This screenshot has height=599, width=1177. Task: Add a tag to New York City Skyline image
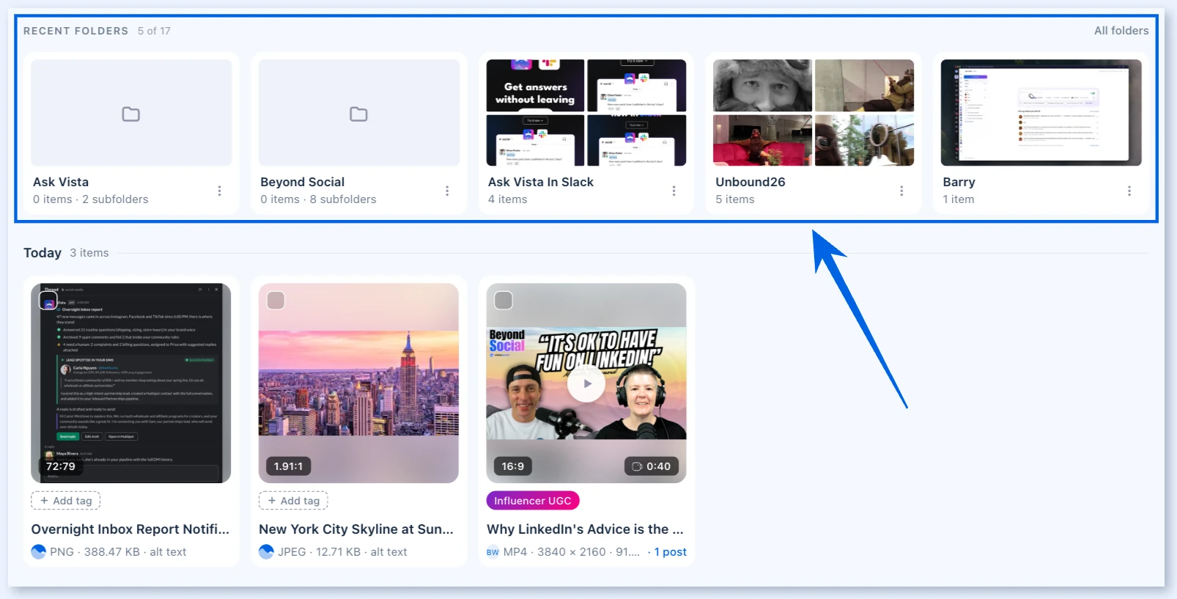(293, 501)
